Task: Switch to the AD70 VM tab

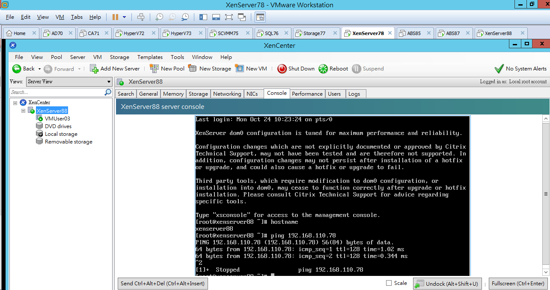Action: (57, 33)
